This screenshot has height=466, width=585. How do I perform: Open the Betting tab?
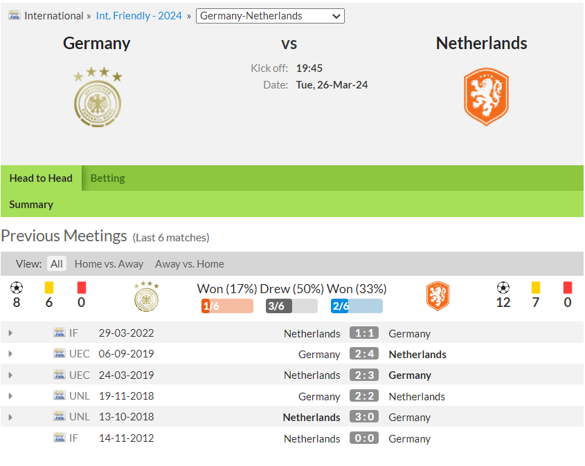tap(108, 178)
